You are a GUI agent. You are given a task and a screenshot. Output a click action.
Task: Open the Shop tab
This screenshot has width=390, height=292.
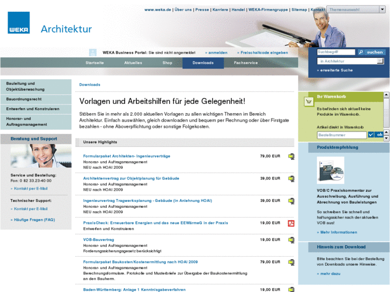167,63
